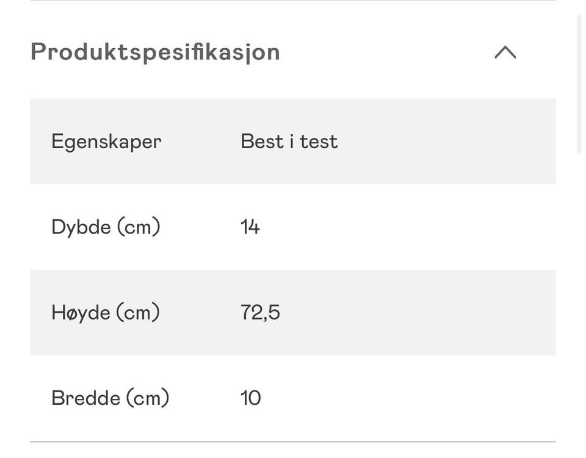Select the width value 10
Image resolution: width=586 pixels, height=458 pixels.
pyautogui.click(x=251, y=398)
